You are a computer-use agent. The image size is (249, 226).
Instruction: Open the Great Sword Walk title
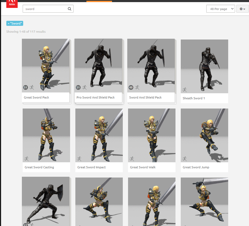(x=143, y=167)
